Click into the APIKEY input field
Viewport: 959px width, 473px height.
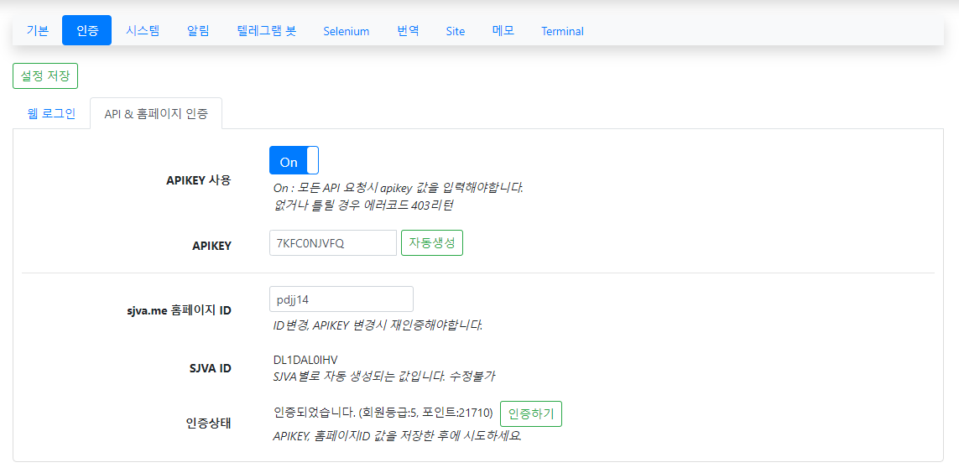(x=332, y=243)
